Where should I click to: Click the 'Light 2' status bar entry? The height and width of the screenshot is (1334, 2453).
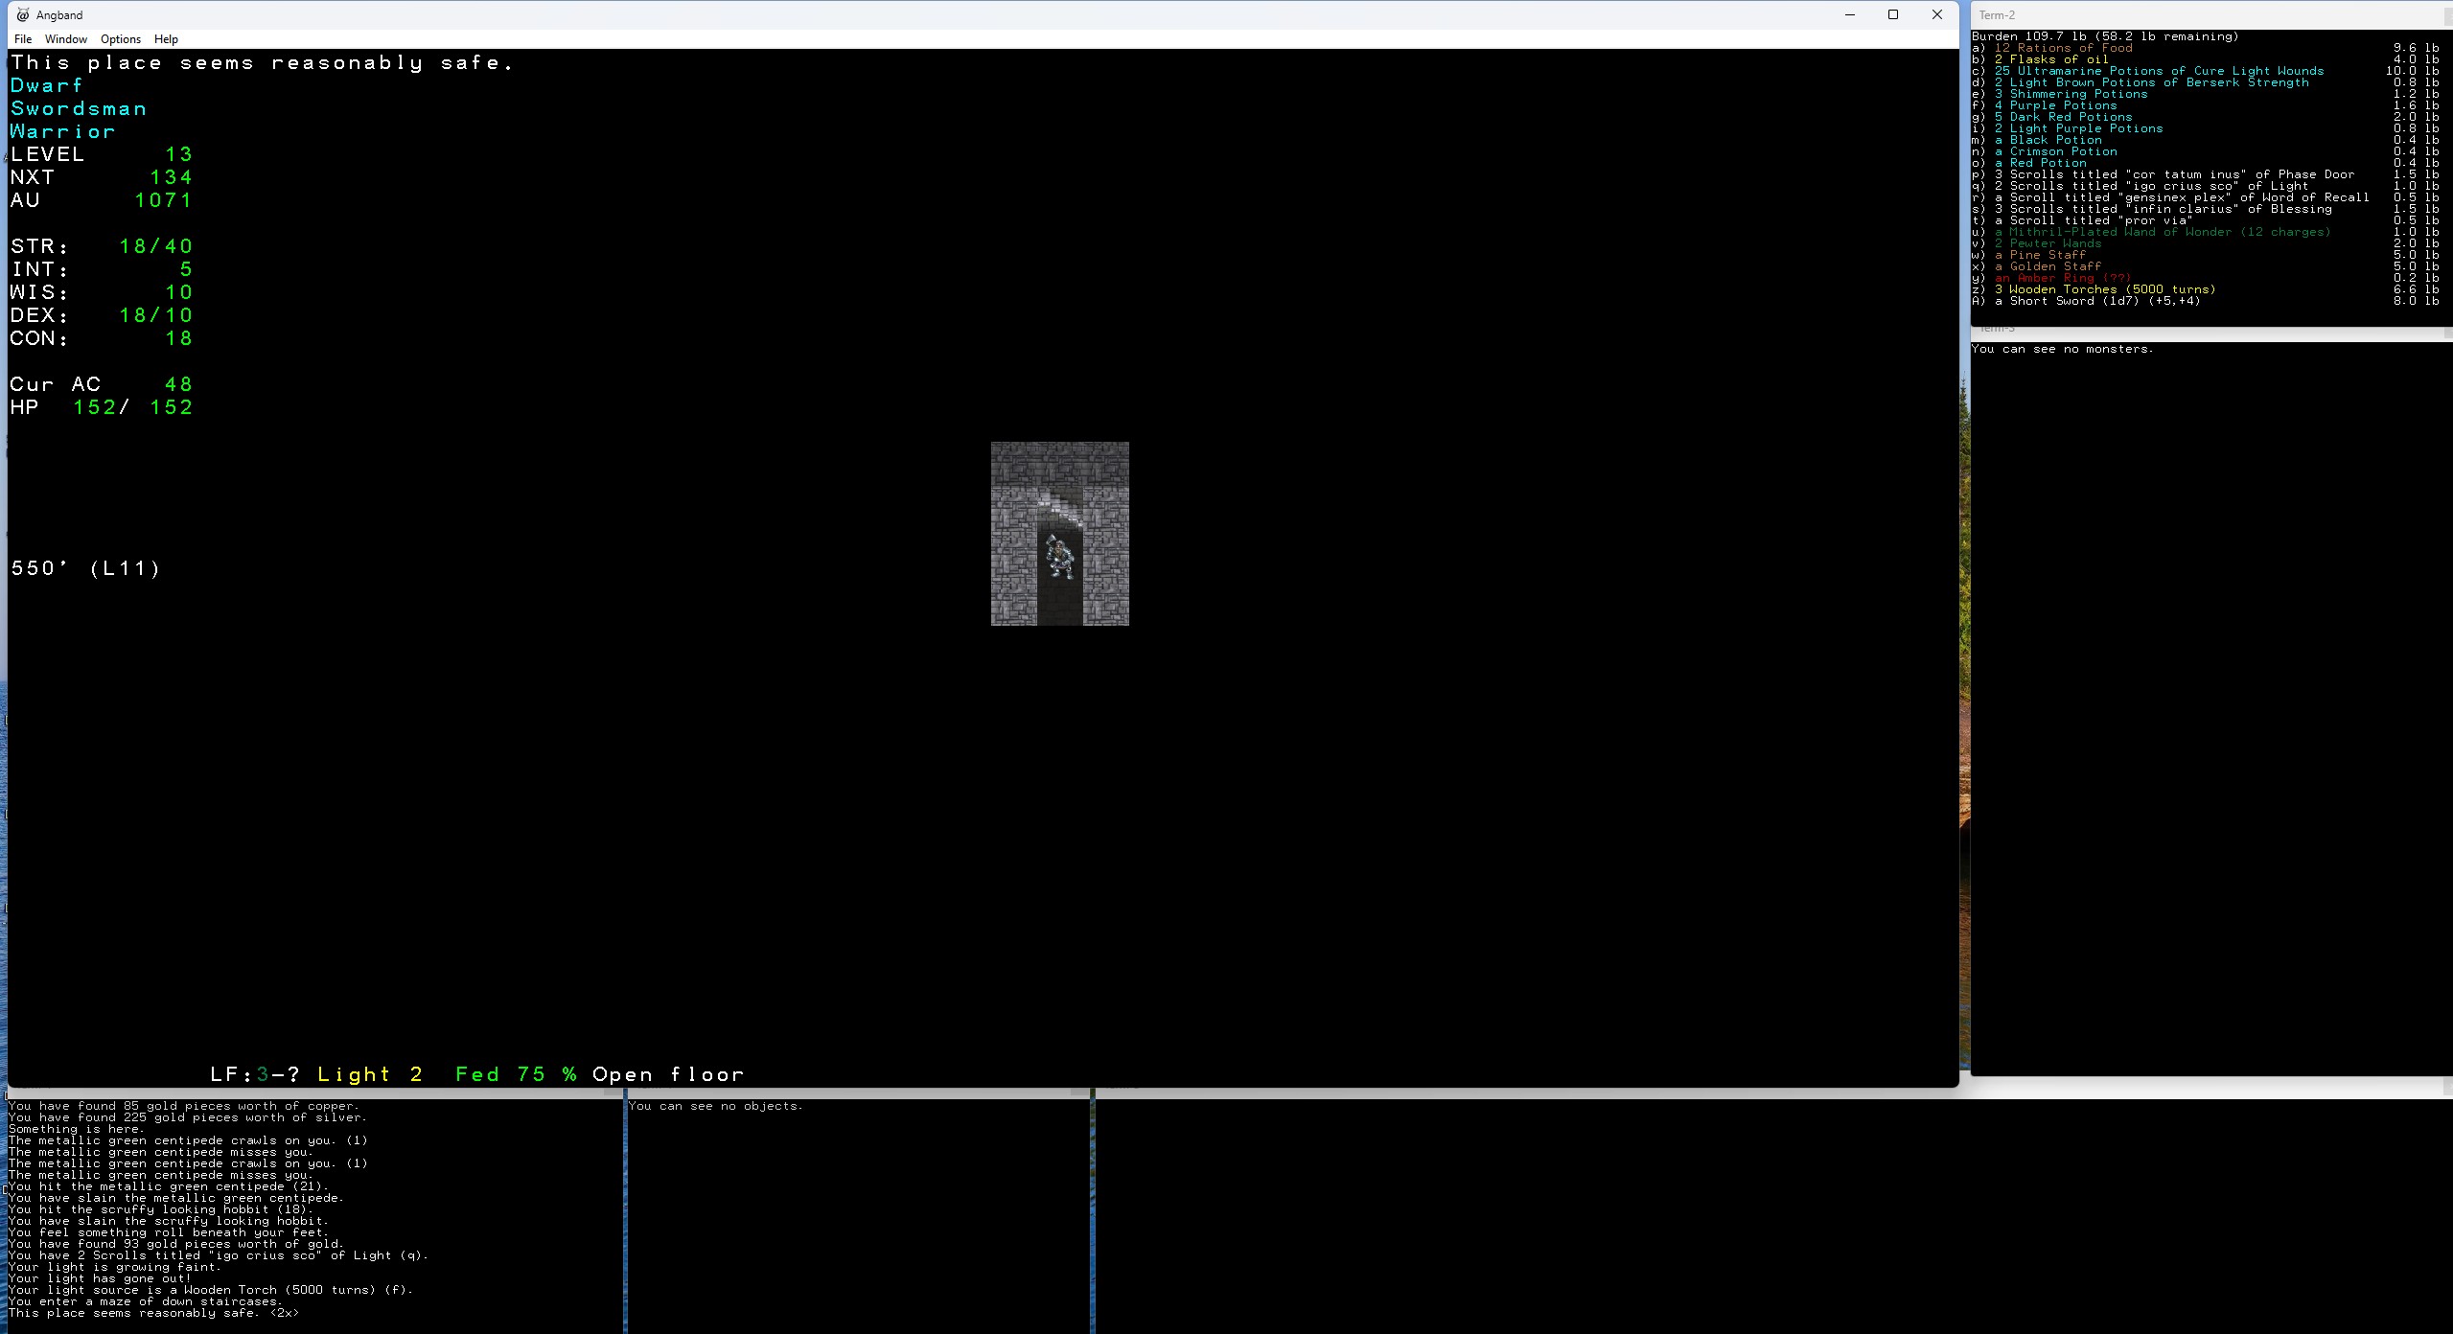tap(370, 1074)
